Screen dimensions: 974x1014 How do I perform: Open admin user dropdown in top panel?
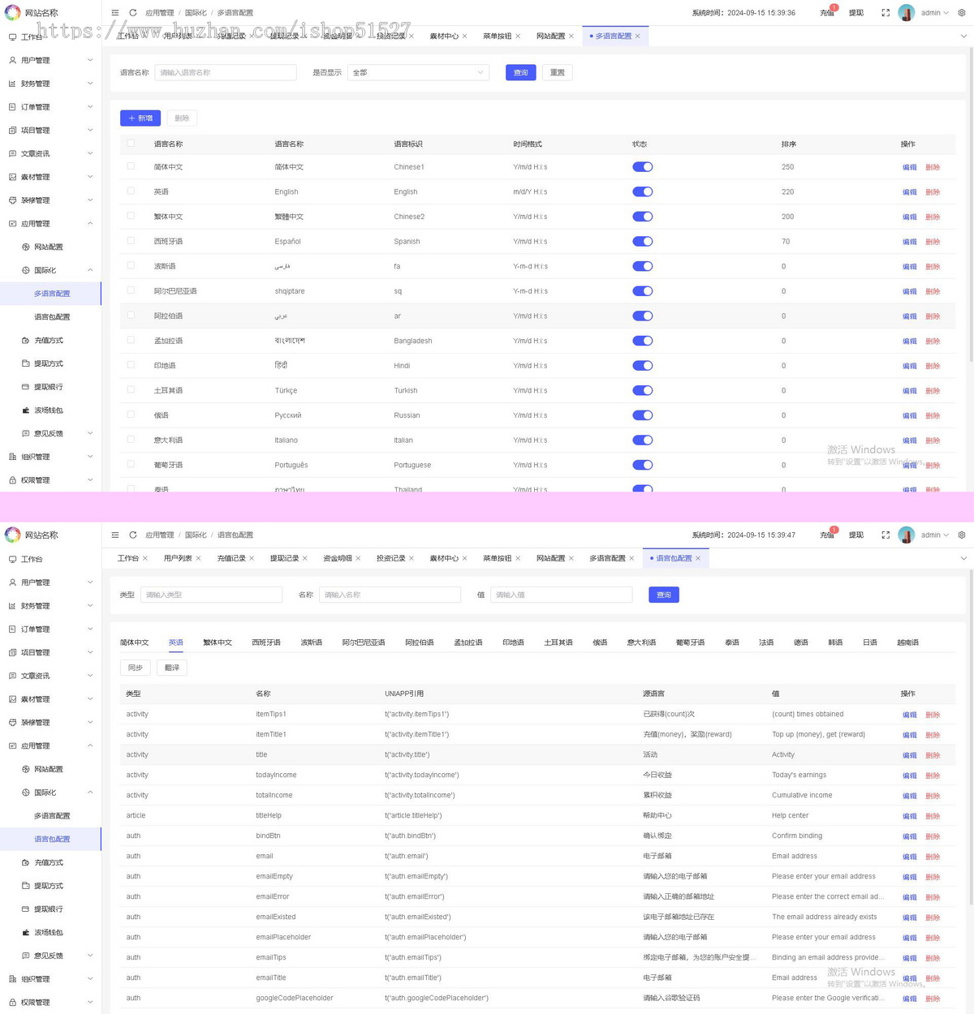coord(934,13)
